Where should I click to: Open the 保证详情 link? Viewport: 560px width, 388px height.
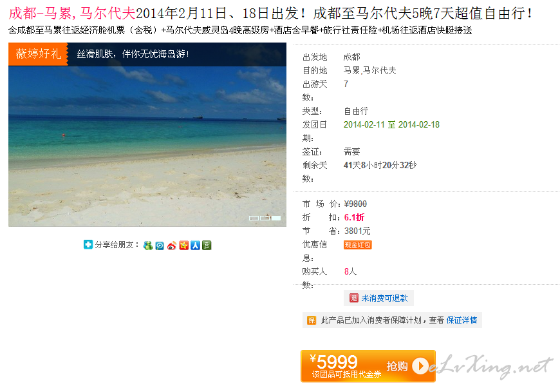(462, 320)
